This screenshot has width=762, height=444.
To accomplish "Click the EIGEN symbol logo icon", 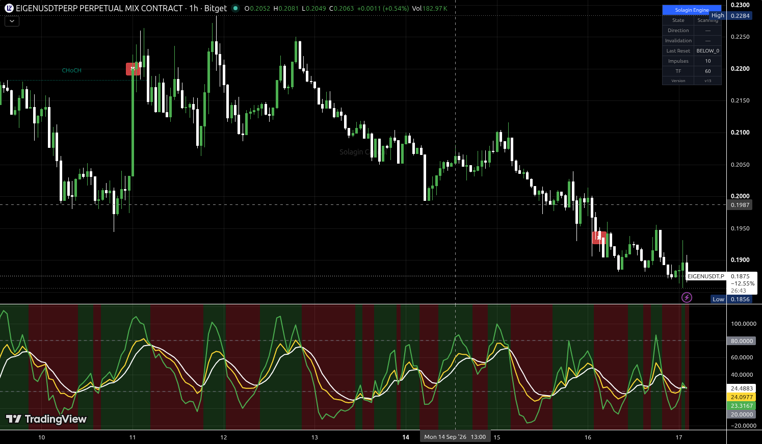I will [x=9, y=8].
